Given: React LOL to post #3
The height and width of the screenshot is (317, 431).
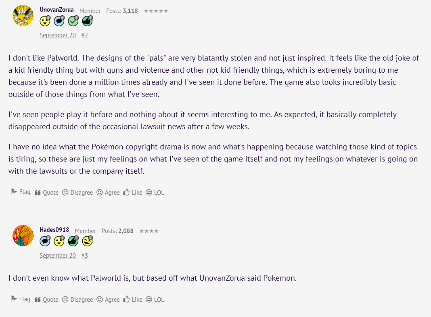Looking at the screenshot, I should pyautogui.click(x=155, y=300).
